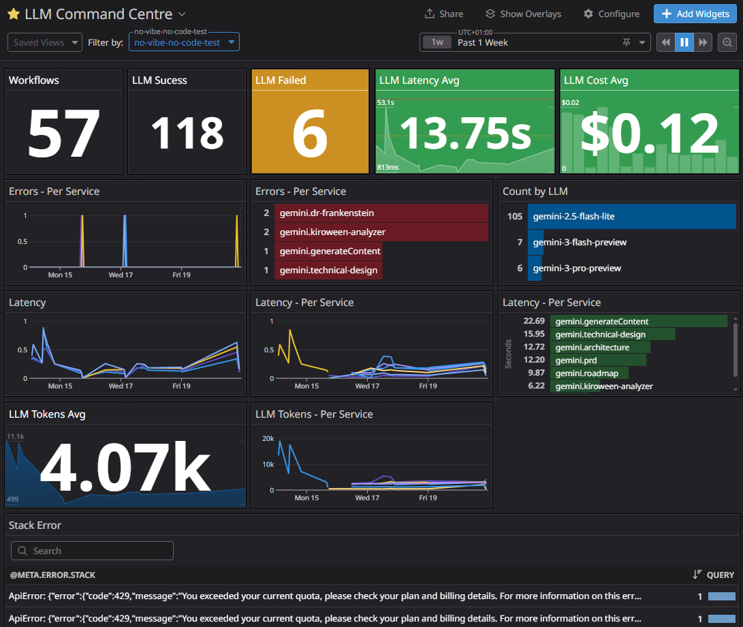
Task: Pause live dashboard updates
Action: point(684,42)
